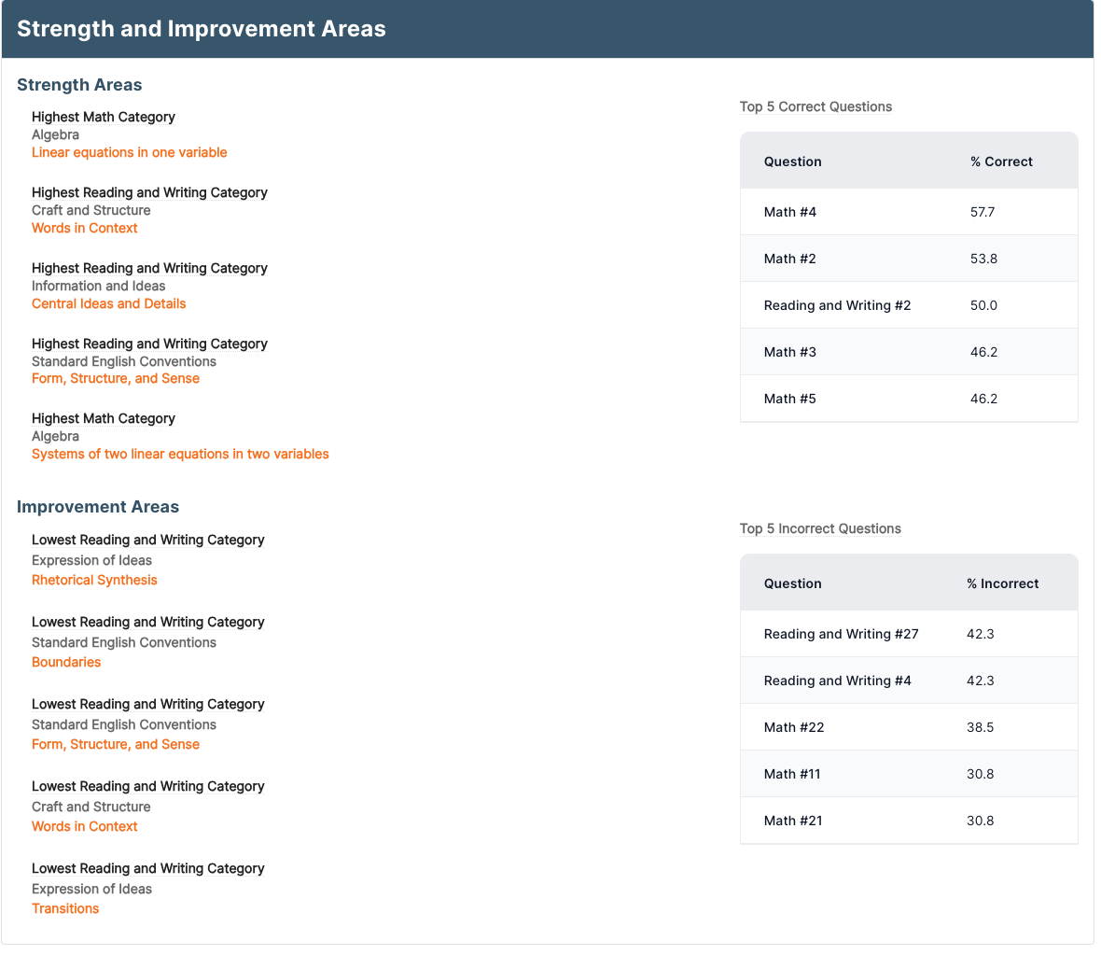Open the Central Ideas and Details link
Screen dimensions: 1101x955
pyautogui.click(x=108, y=303)
